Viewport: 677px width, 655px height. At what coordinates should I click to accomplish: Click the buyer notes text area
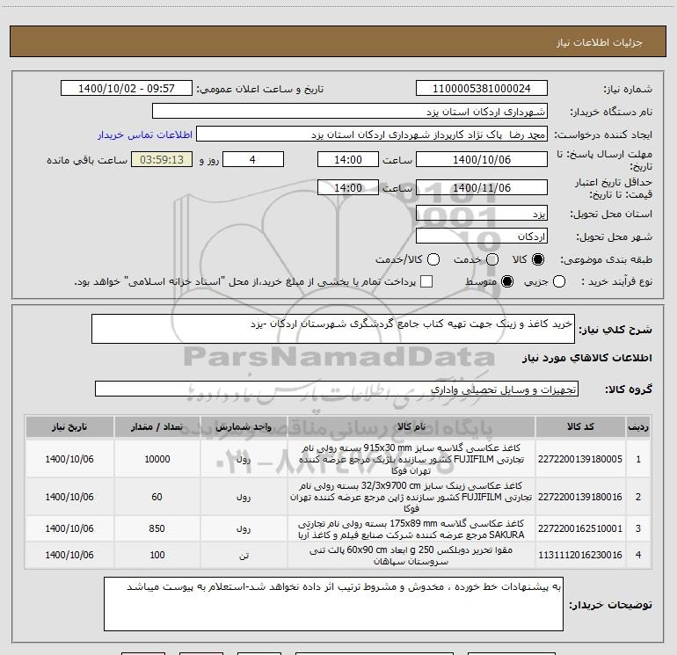point(333,604)
